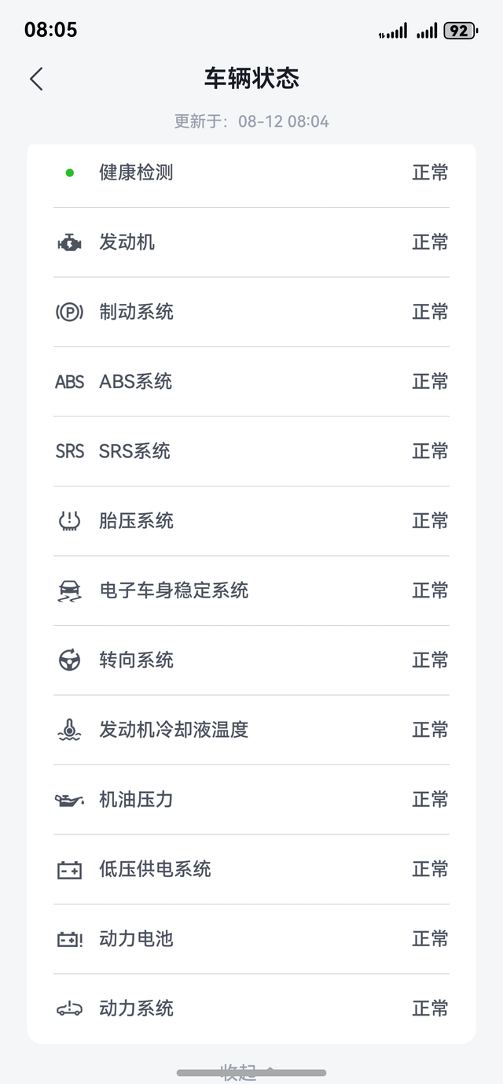Open the SRS系统 entry
The image size is (503, 1084).
(251, 451)
